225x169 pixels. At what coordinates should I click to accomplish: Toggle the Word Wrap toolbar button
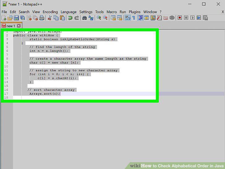128,18
